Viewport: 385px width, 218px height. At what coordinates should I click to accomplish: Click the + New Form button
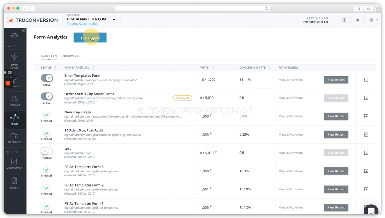(x=90, y=38)
